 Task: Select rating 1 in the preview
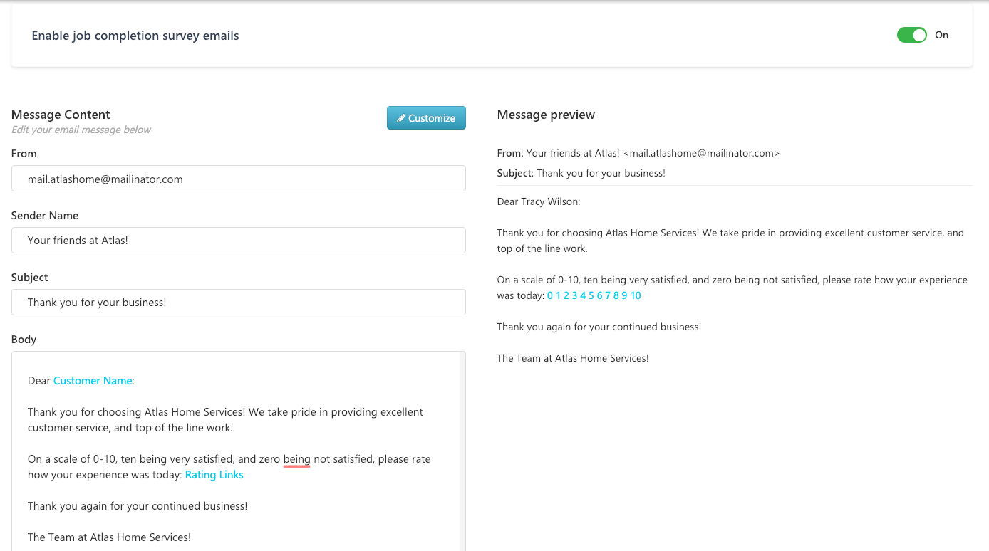(559, 295)
